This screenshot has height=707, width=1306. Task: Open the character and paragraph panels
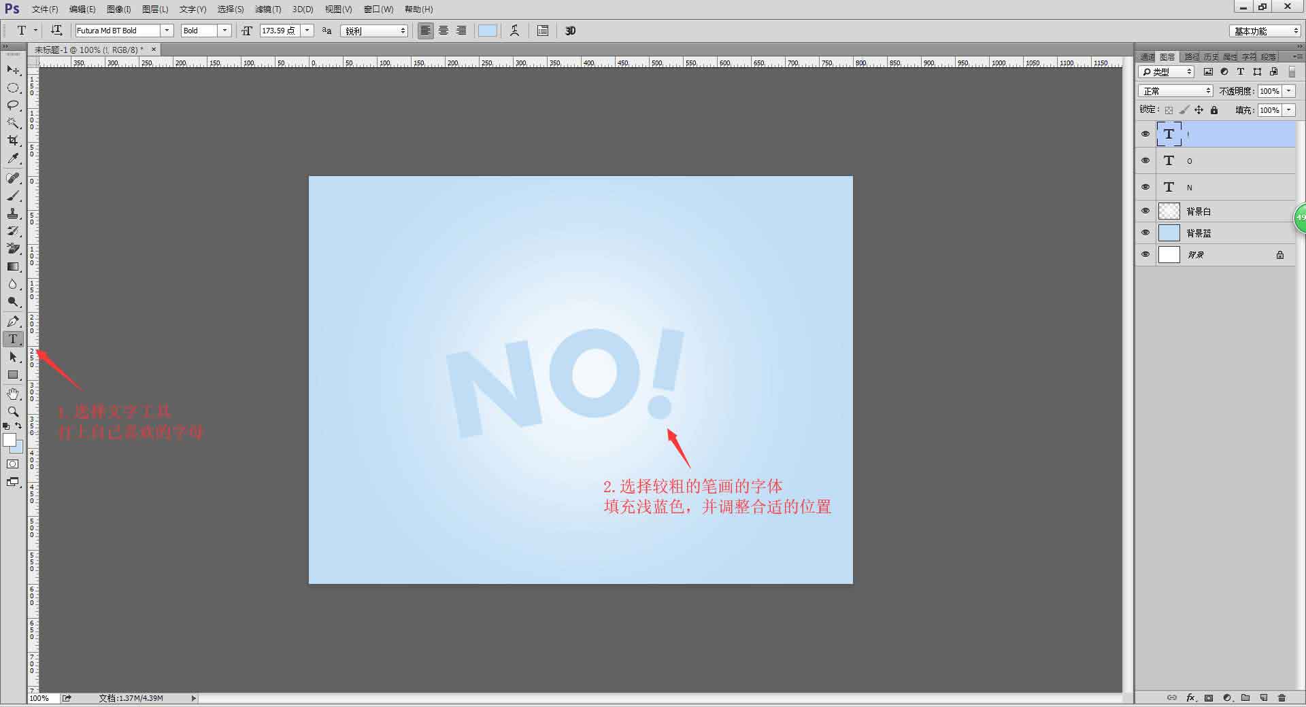click(543, 31)
